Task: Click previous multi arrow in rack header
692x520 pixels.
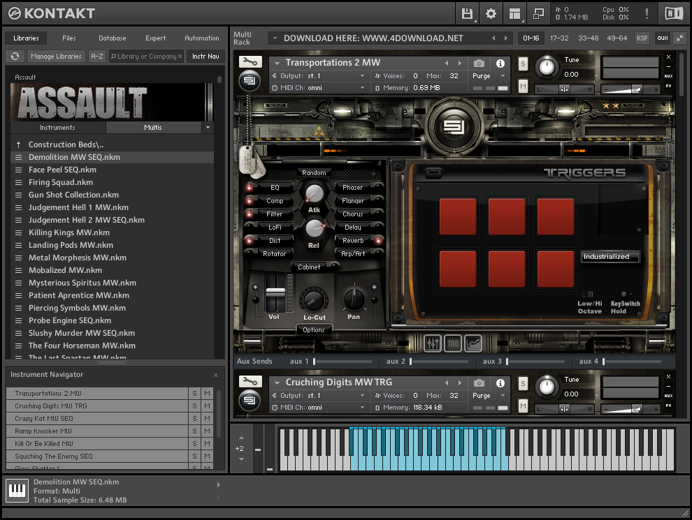Action: pos(493,38)
